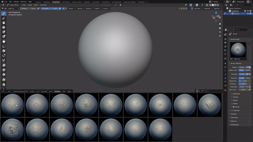Open the MG - dent 16 brush selector
The height and width of the screenshot is (142, 253).
[10, 8]
